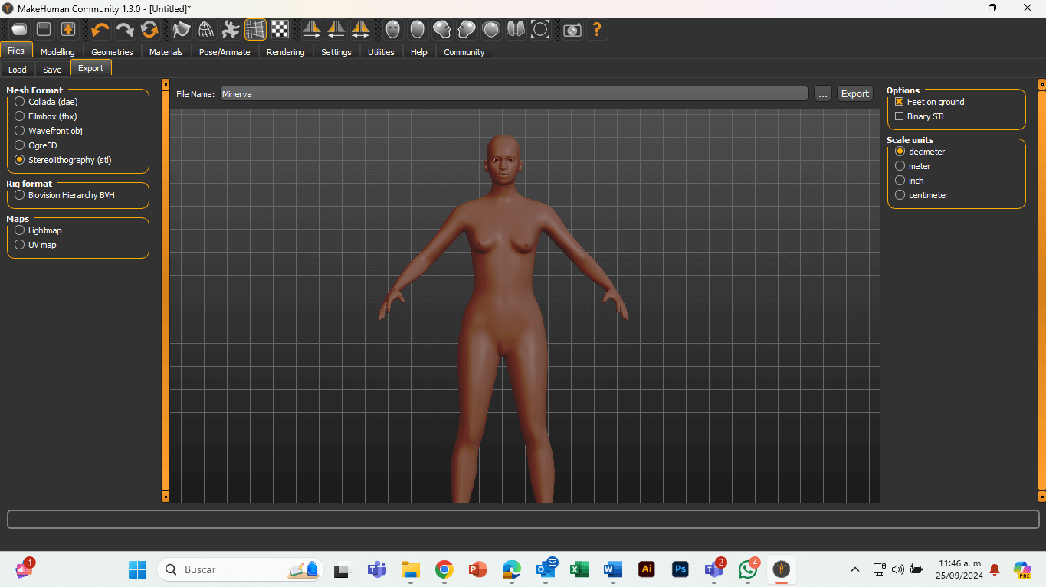Click the Load file toolbar icon
Screen dimensions: 1046x587
tap(19, 30)
